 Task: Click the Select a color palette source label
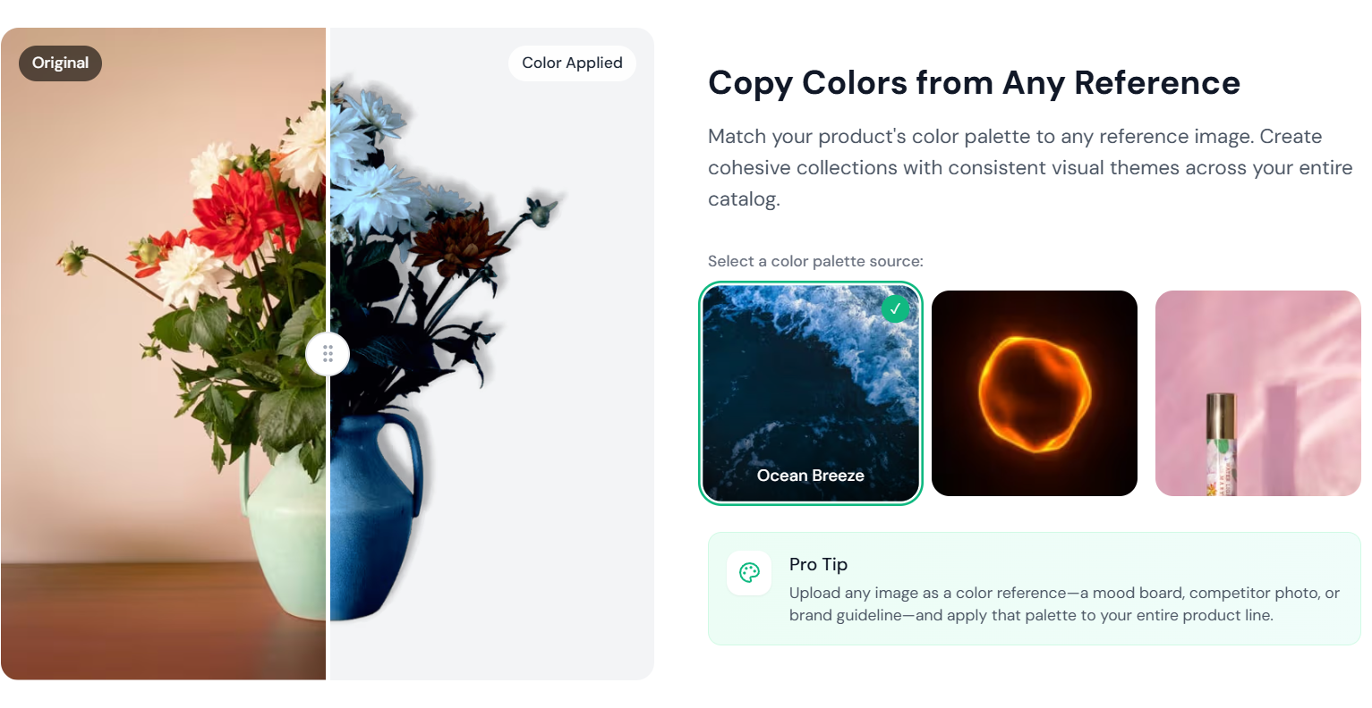coord(815,261)
